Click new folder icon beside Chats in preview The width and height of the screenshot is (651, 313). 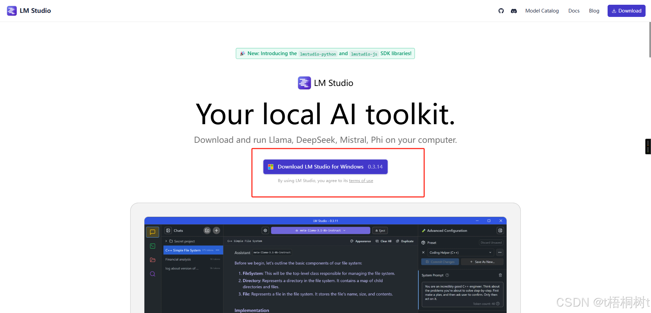point(207,230)
